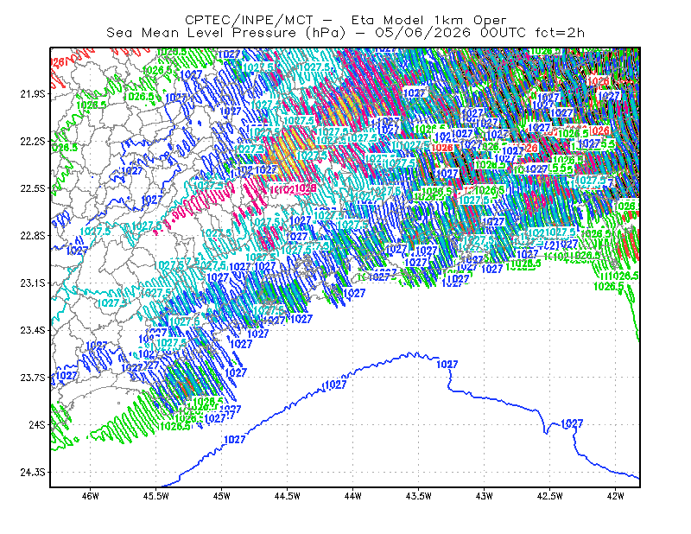Click the 43.5W longitude axis label
The height and width of the screenshot is (534, 691).
coord(418,496)
